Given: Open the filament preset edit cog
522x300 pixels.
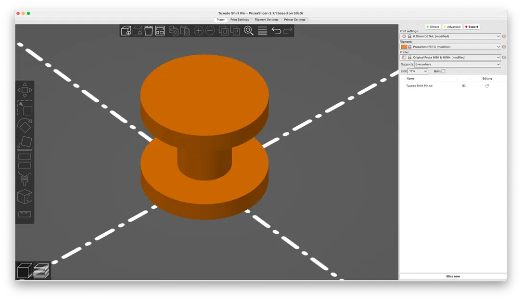Looking at the screenshot, I should pyautogui.click(x=504, y=47).
